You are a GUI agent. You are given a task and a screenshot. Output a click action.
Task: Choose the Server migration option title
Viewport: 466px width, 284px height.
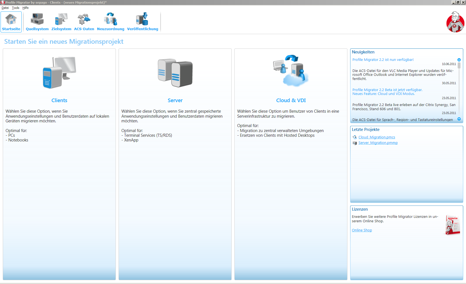[x=175, y=100]
